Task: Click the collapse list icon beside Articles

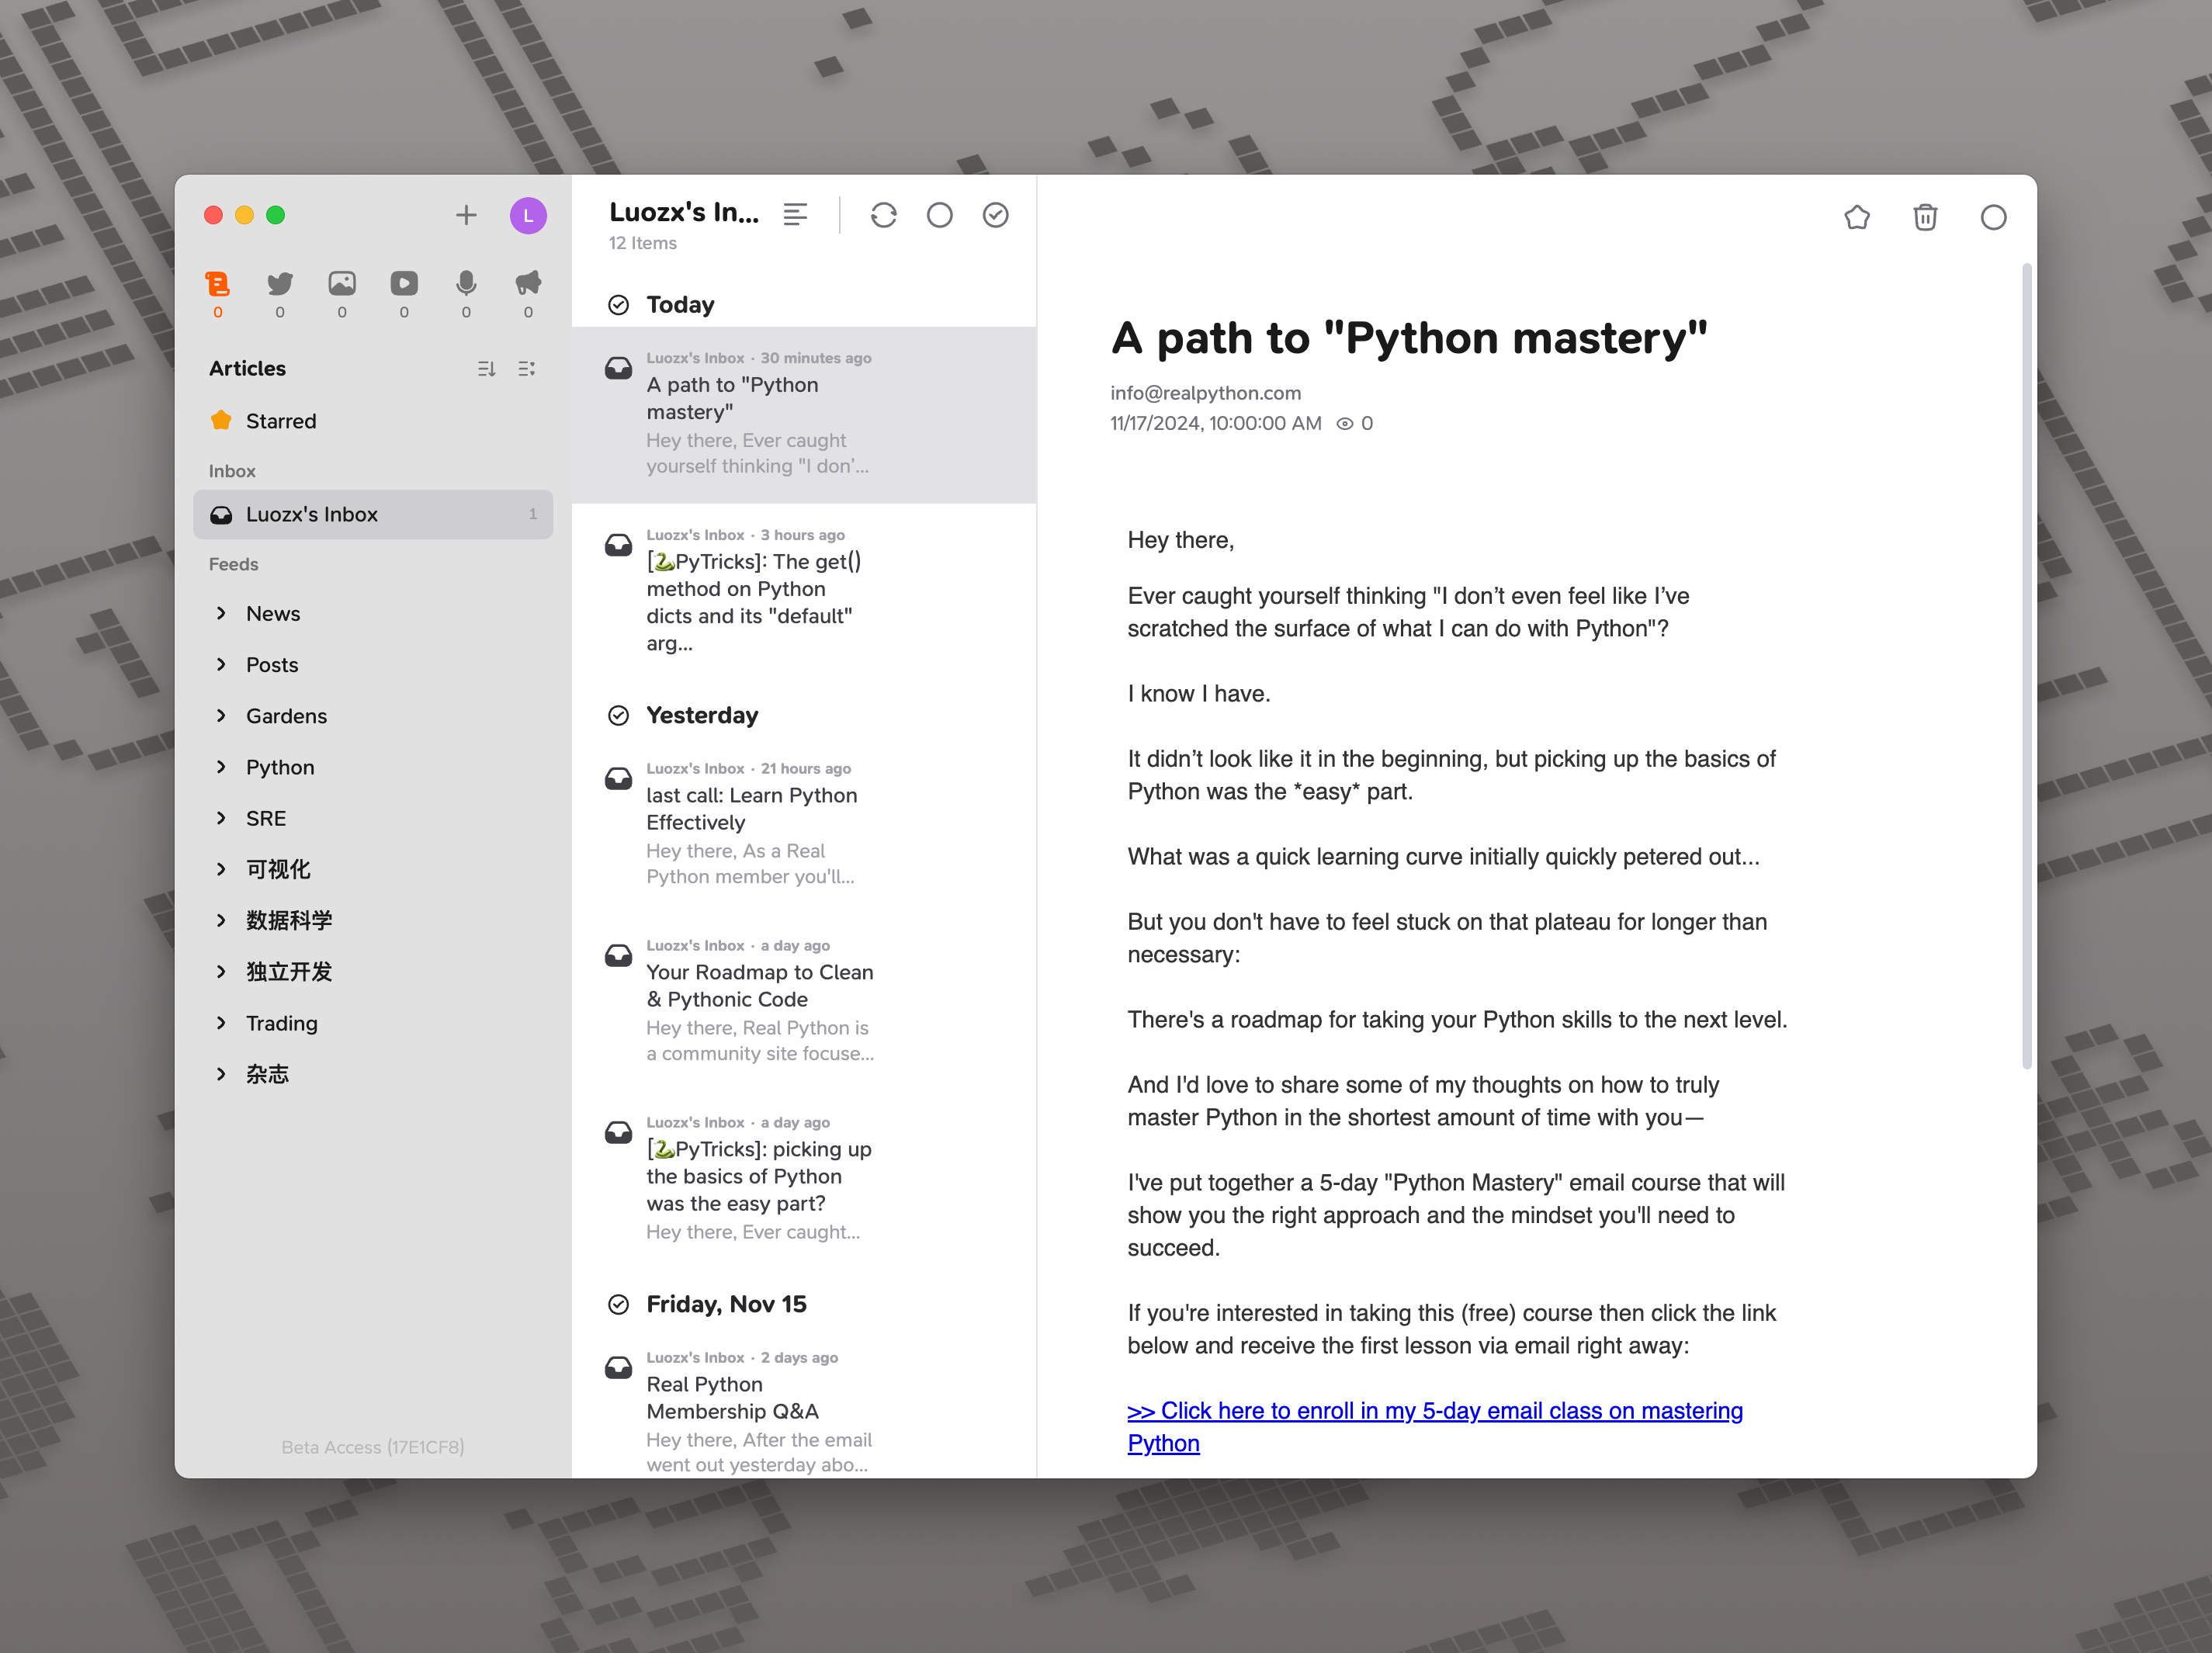Action: tap(527, 369)
